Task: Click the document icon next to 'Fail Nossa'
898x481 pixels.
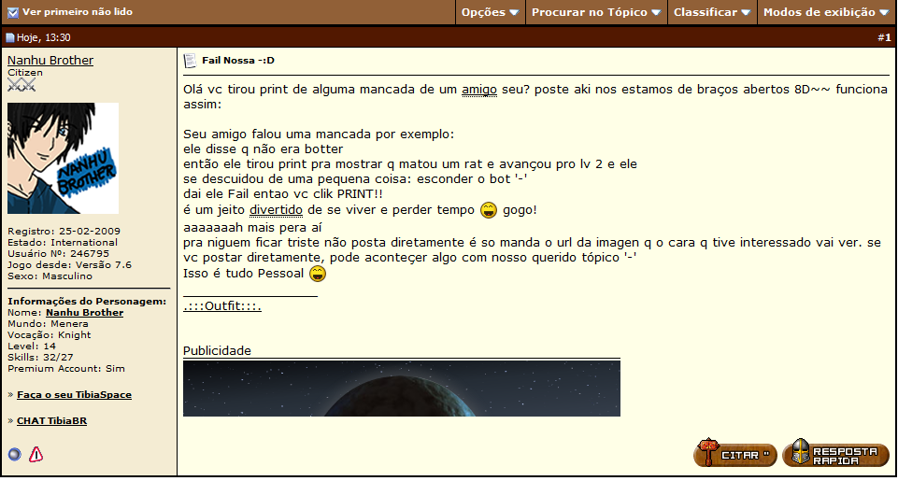Action: click(190, 61)
